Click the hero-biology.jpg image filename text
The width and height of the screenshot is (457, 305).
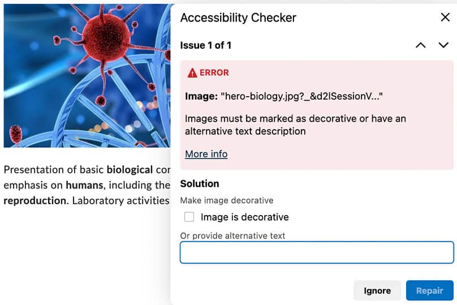pos(301,97)
